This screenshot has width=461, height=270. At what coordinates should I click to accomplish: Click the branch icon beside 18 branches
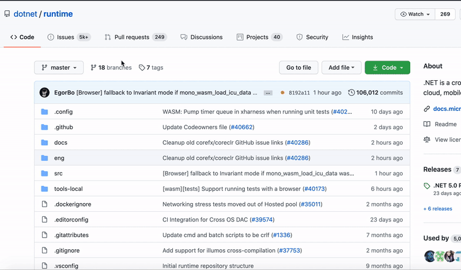(x=93, y=67)
